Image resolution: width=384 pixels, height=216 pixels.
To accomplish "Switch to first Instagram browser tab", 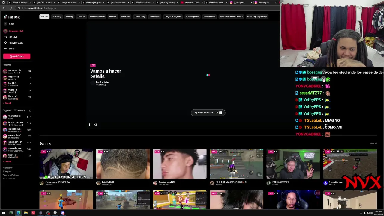I will (239, 2).
